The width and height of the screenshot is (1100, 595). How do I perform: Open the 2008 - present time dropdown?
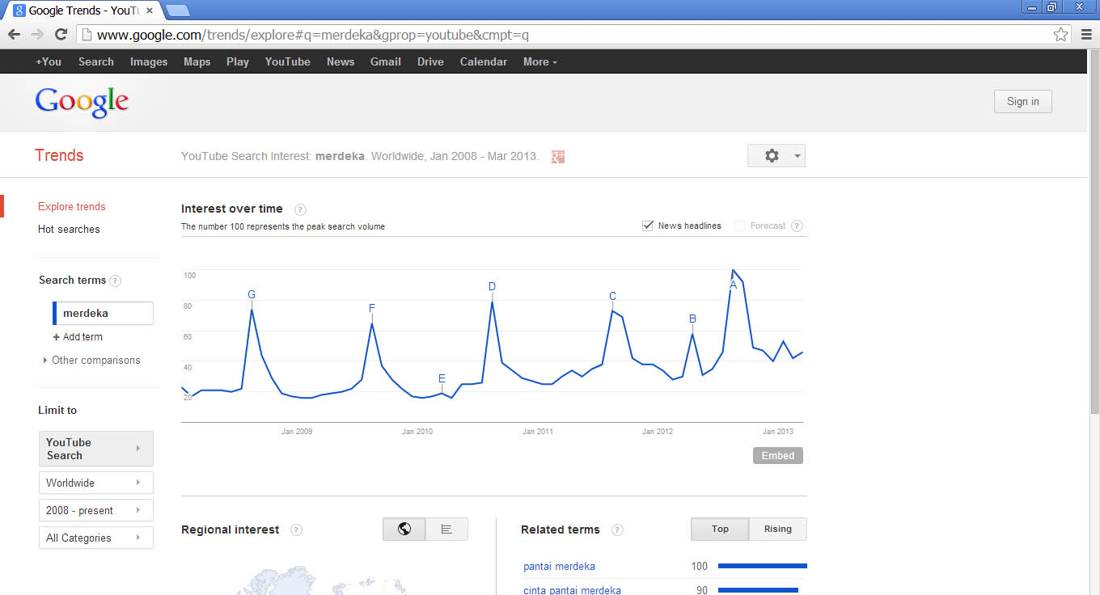96,510
